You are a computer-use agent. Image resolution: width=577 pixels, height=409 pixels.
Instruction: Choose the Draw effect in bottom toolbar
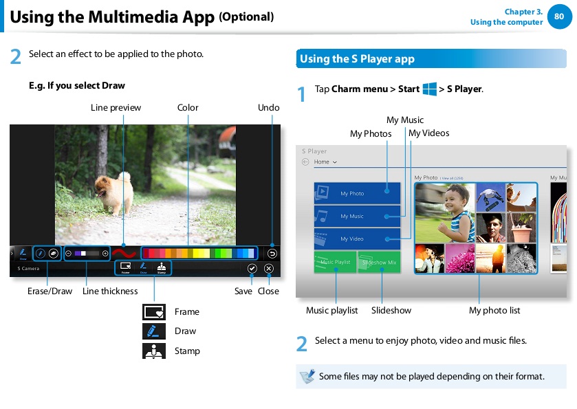[143, 268]
